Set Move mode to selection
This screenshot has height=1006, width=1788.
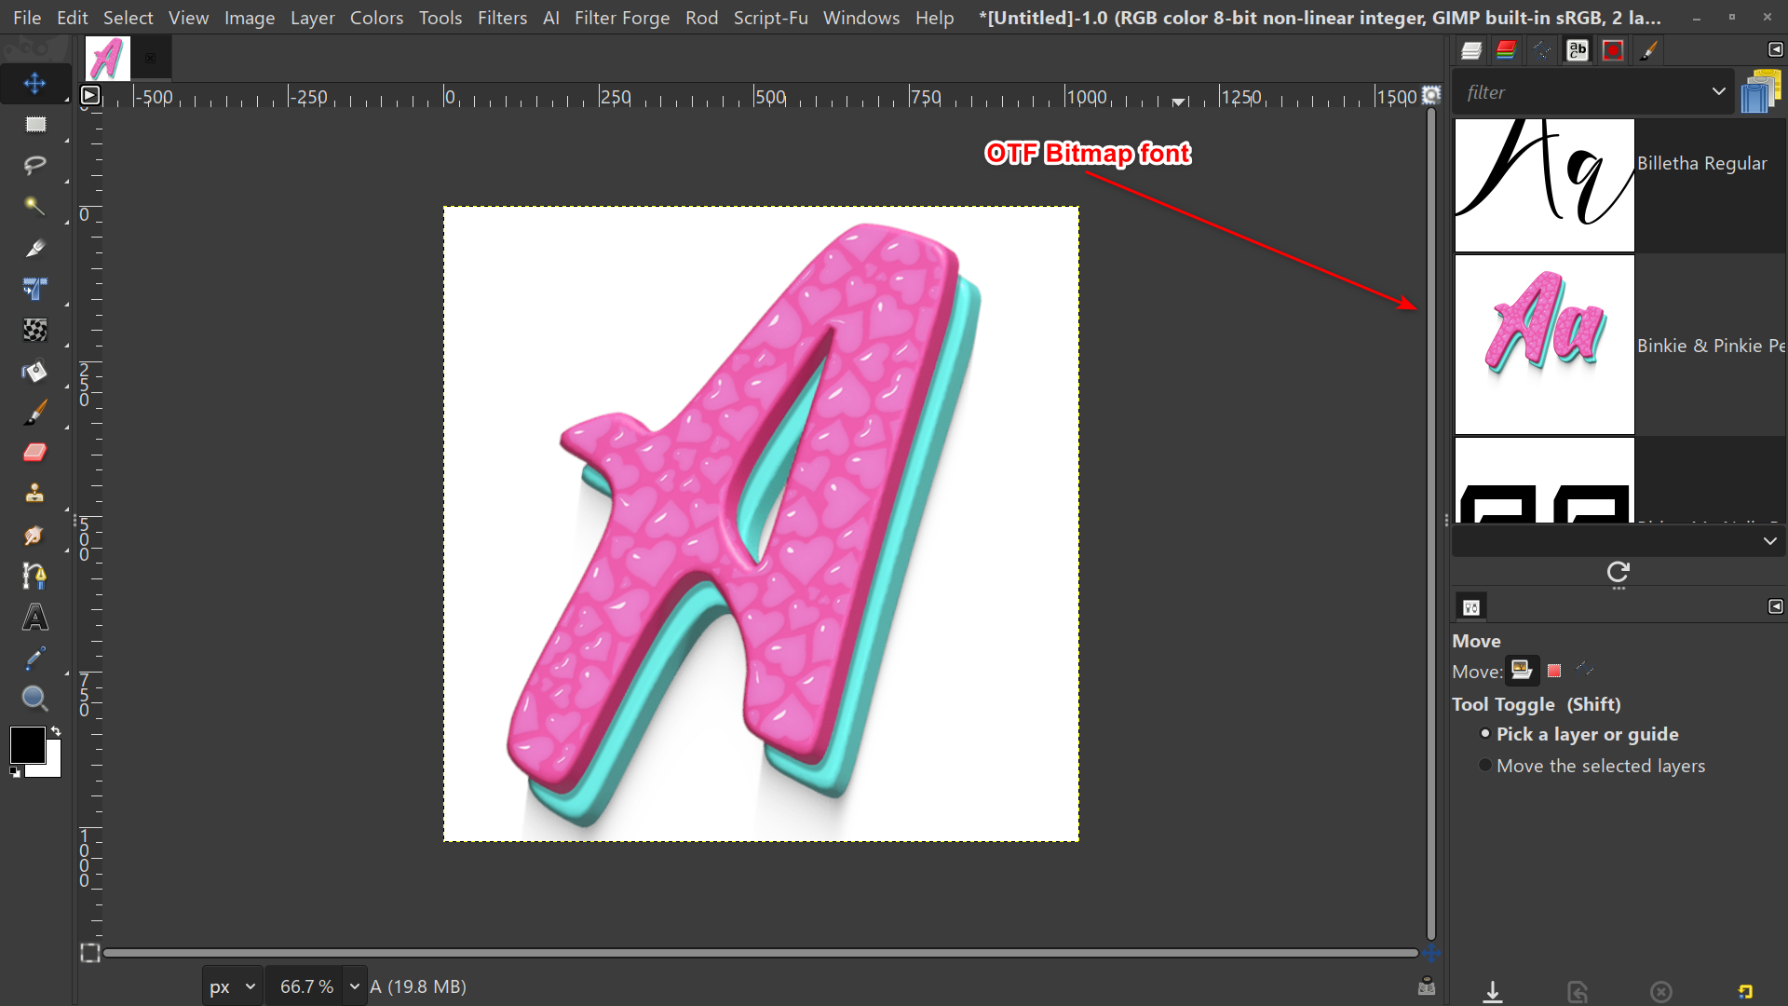[1553, 670]
